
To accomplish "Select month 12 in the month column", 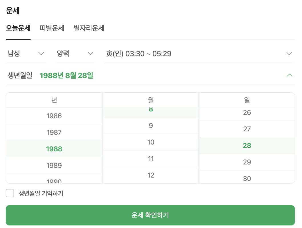I will pos(151,175).
